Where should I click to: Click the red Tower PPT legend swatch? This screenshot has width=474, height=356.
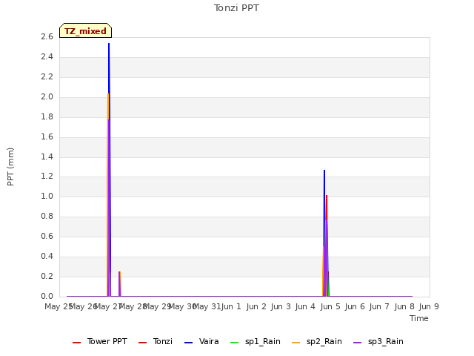click(x=77, y=343)
